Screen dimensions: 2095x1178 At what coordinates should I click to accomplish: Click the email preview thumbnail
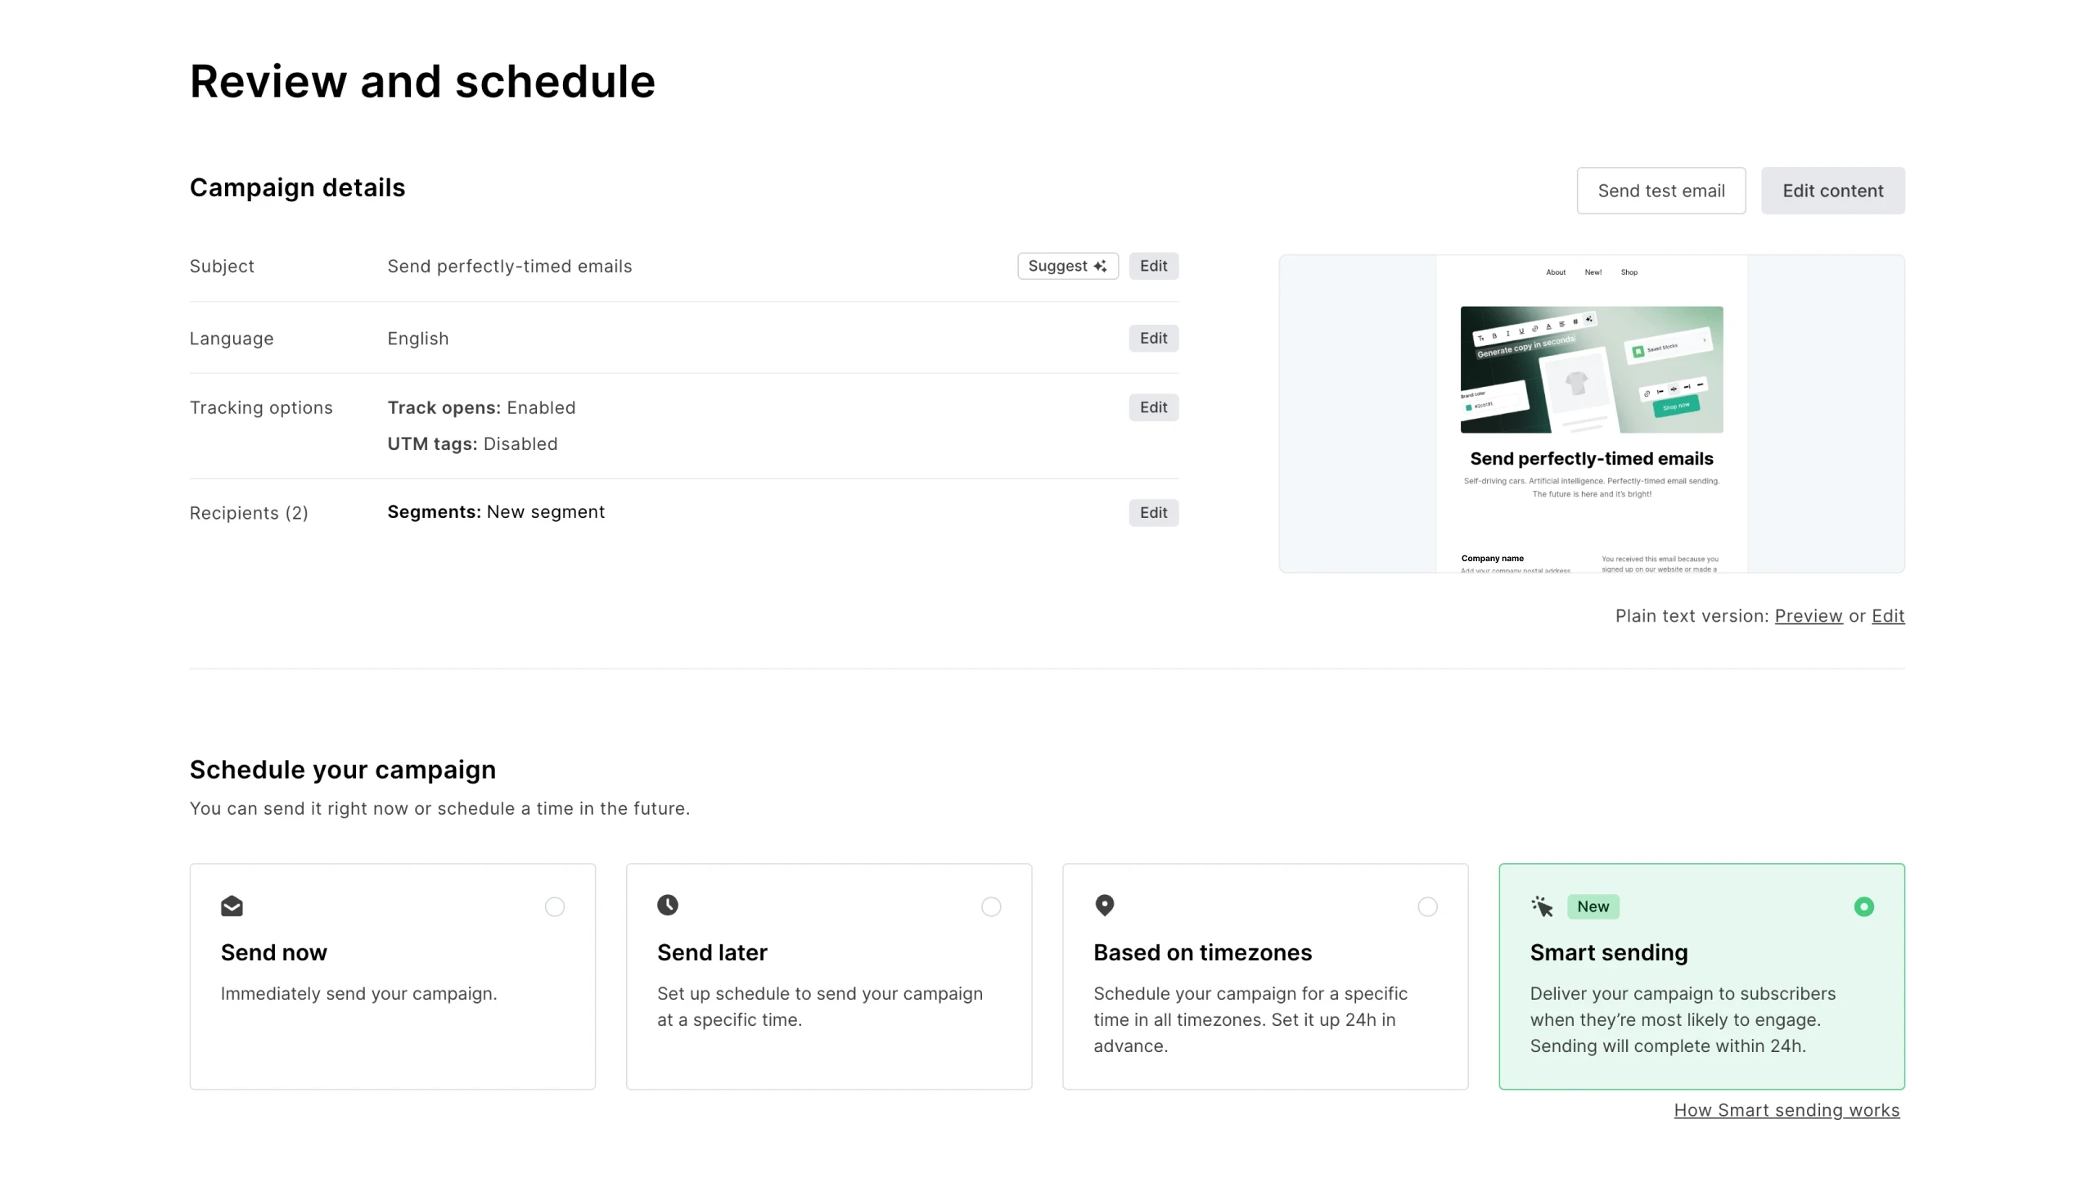[x=1591, y=413]
